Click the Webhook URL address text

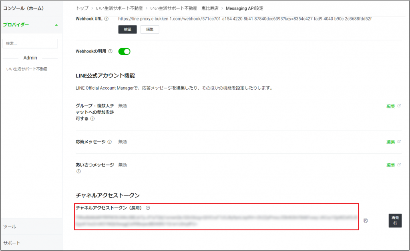[245, 19]
